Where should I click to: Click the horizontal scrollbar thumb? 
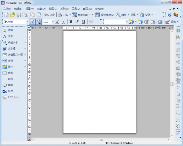tap(101, 139)
